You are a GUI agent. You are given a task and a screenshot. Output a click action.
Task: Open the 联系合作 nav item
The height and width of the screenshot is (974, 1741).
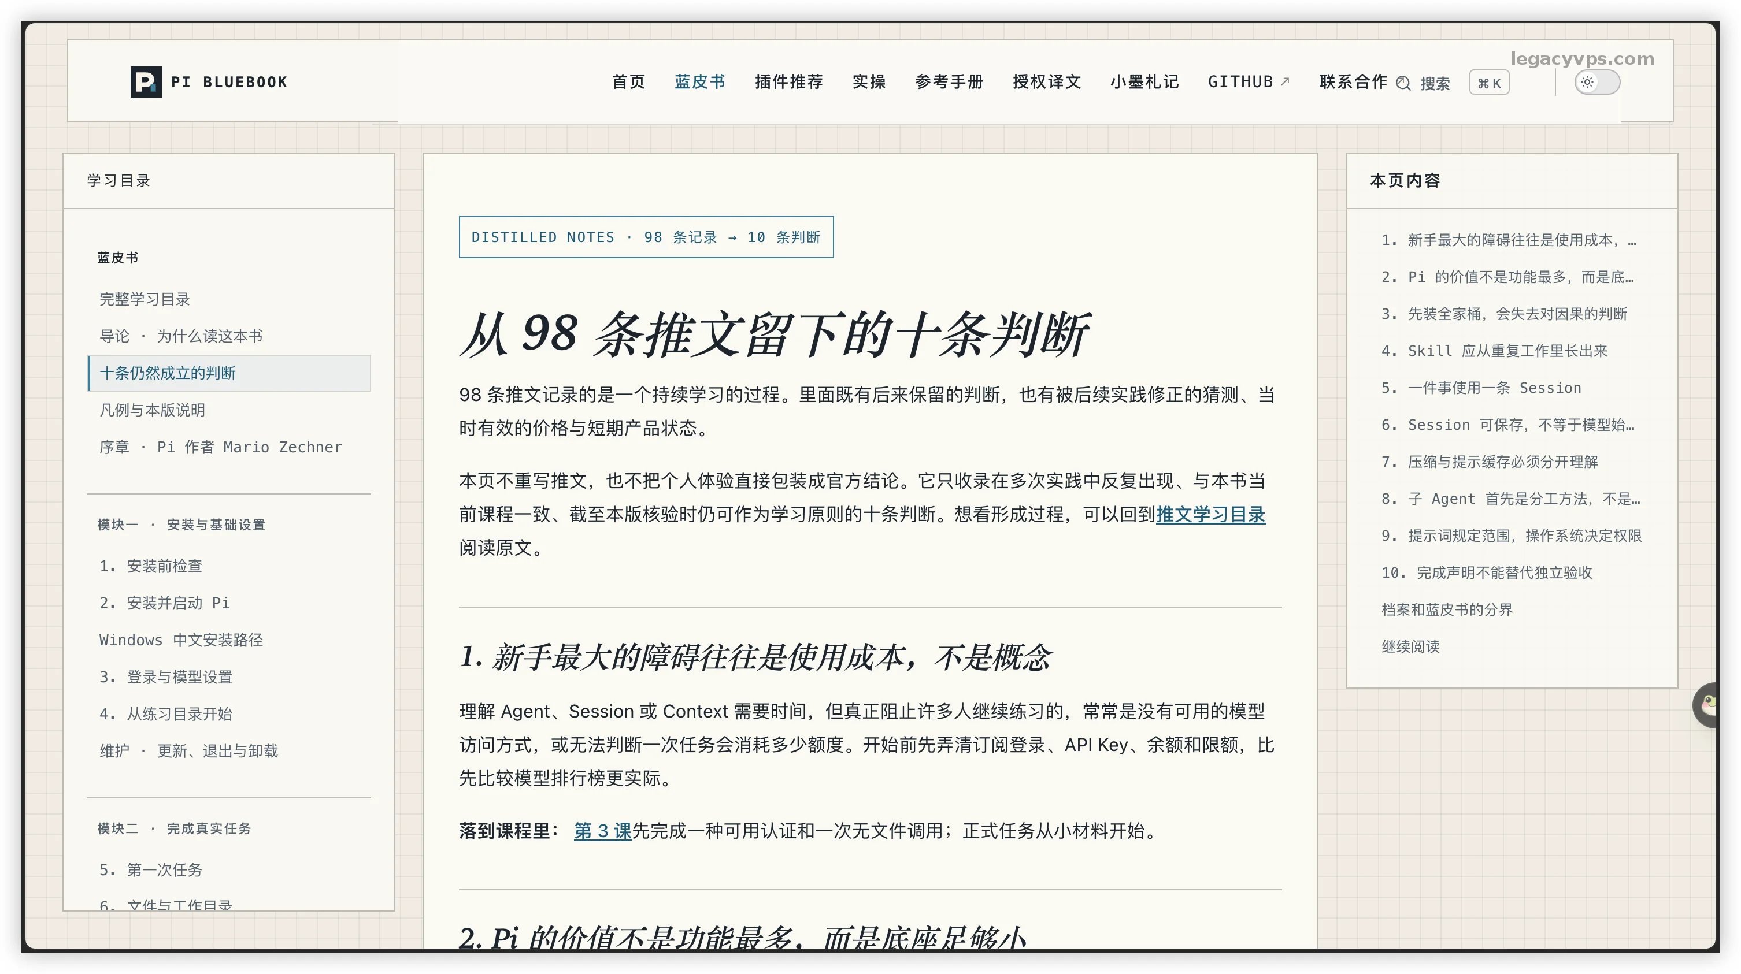[x=1353, y=81]
